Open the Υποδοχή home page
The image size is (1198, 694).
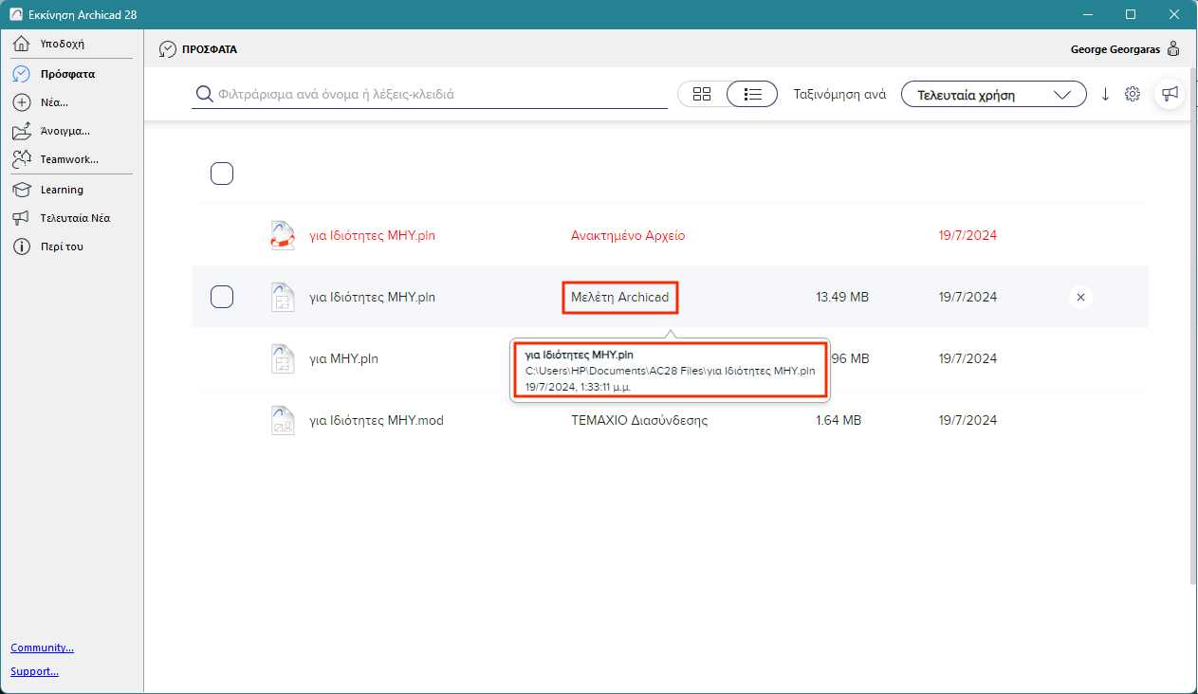(63, 45)
